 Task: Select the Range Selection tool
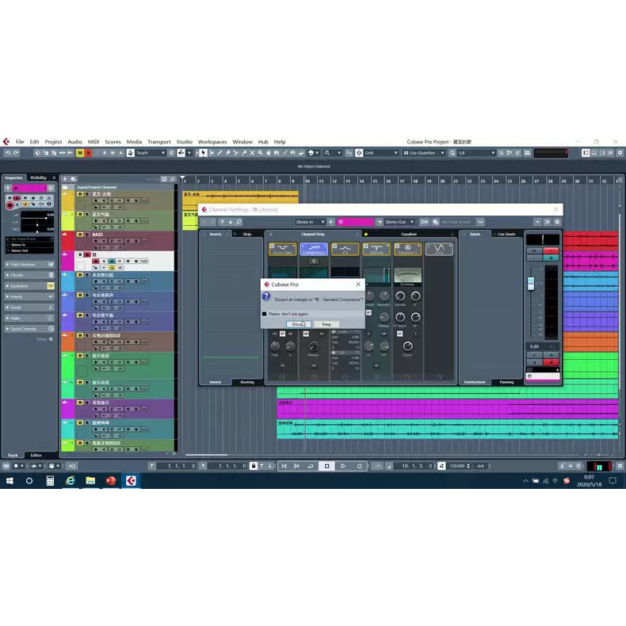[212, 153]
